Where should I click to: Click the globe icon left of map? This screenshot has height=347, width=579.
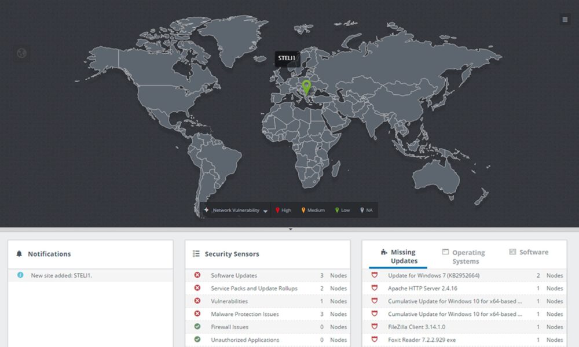pos(22,54)
